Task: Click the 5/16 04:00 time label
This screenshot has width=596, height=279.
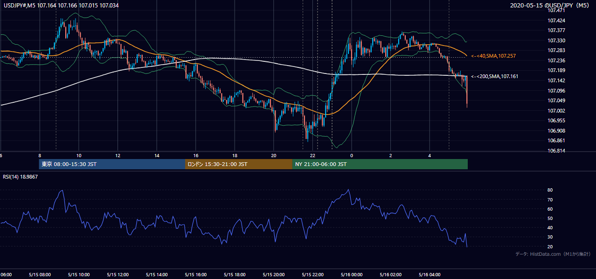Action: 430,275
